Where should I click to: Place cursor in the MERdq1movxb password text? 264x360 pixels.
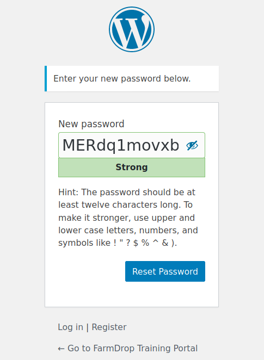click(121, 145)
